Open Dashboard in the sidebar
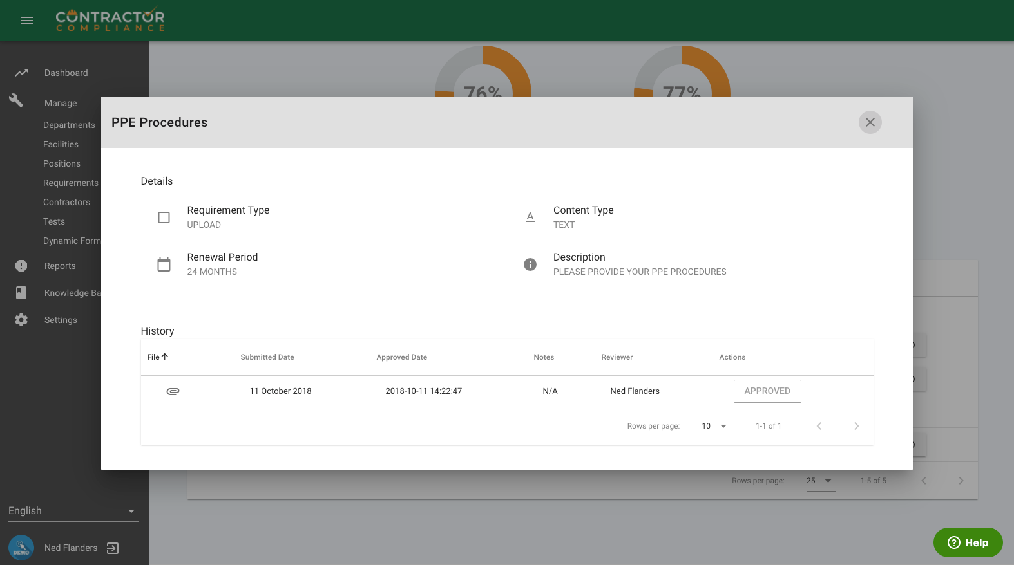The image size is (1014, 565). pos(66,73)
